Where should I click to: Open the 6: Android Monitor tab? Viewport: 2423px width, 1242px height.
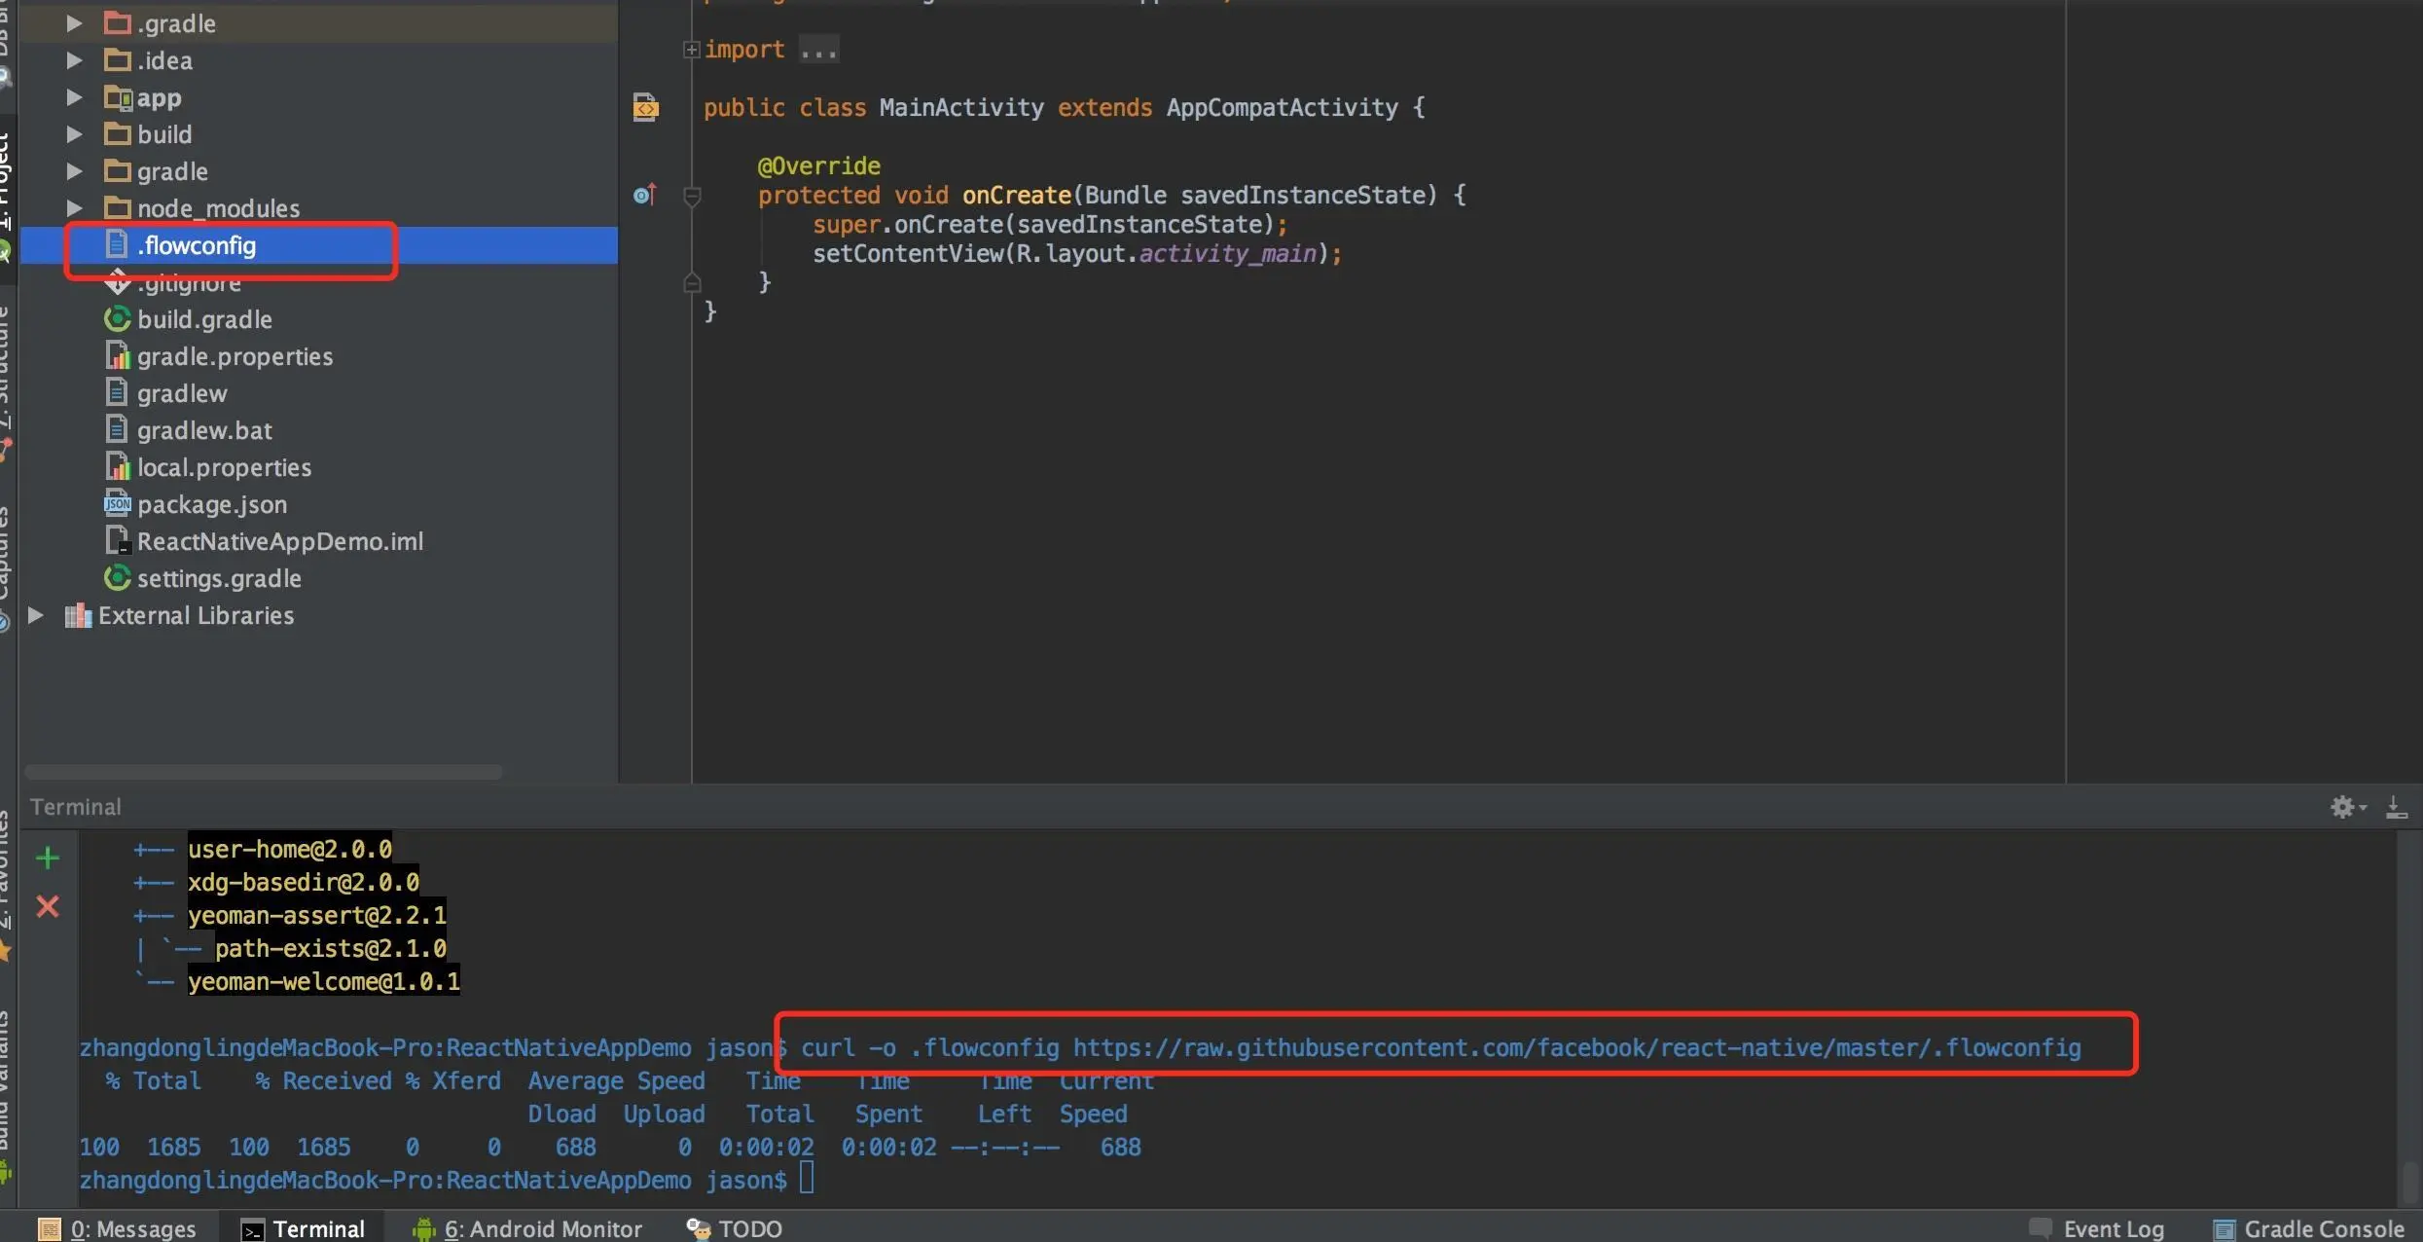point(527,1228)
